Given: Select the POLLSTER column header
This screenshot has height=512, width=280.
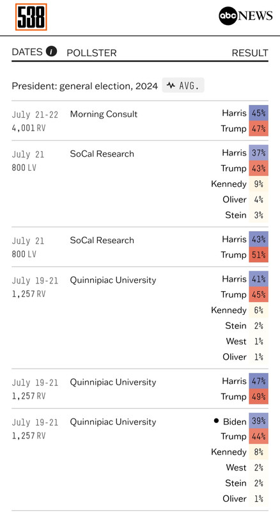Looking at the screenshot, I should point(91,53).
